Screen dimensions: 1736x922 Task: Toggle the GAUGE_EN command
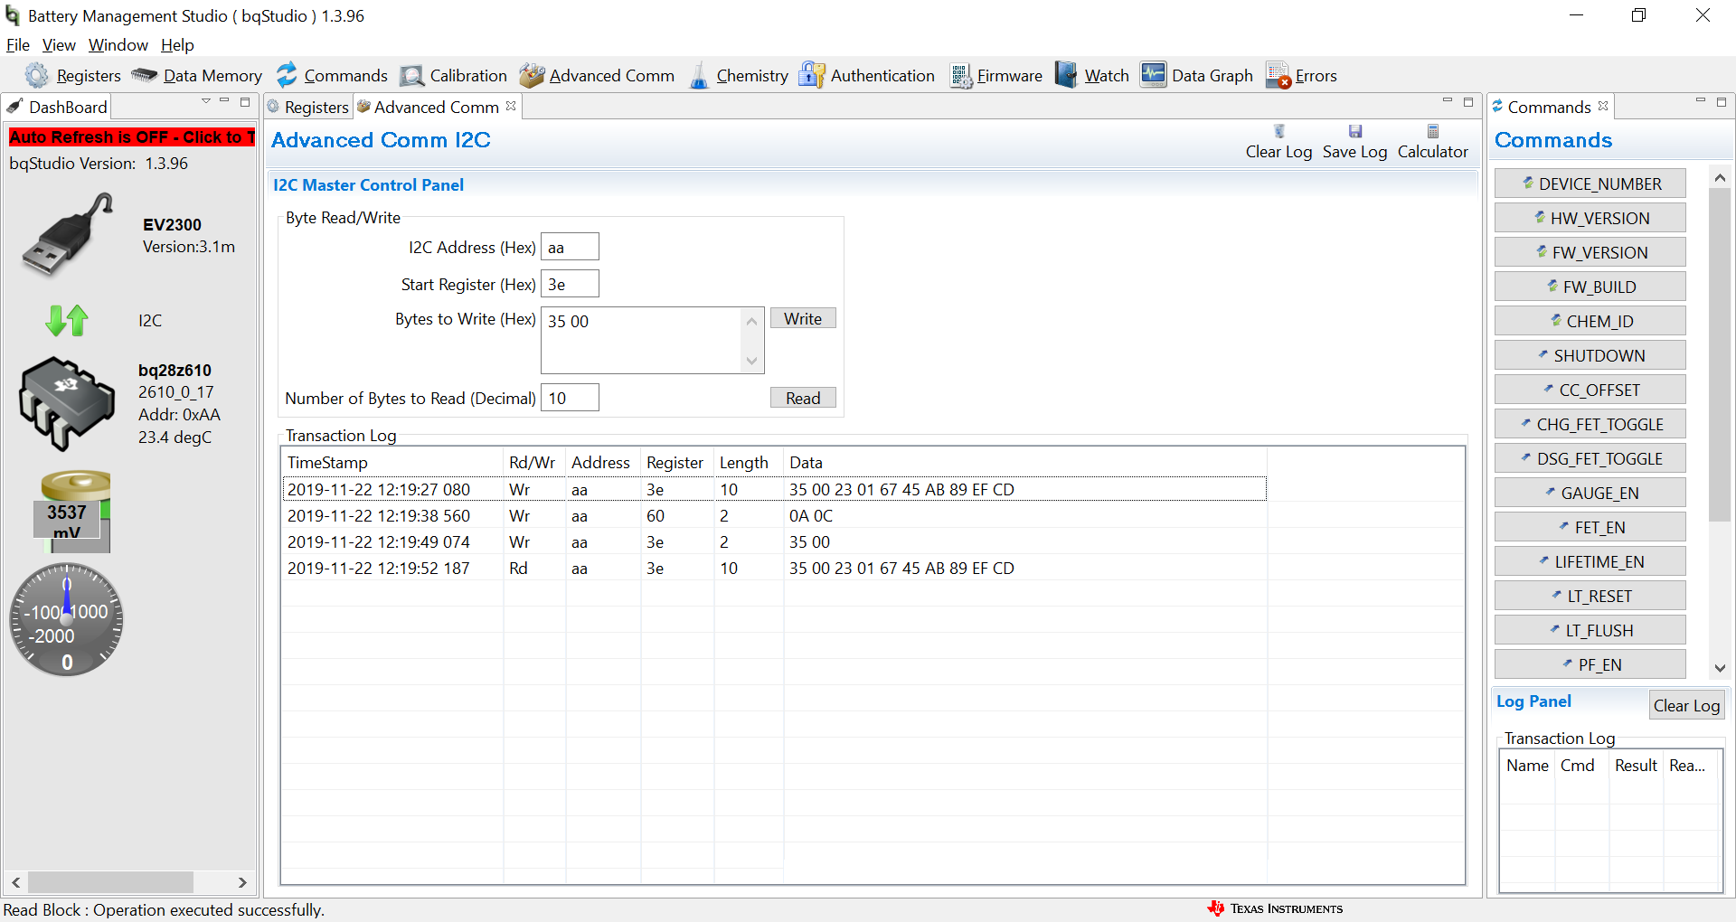(1590, 493)
